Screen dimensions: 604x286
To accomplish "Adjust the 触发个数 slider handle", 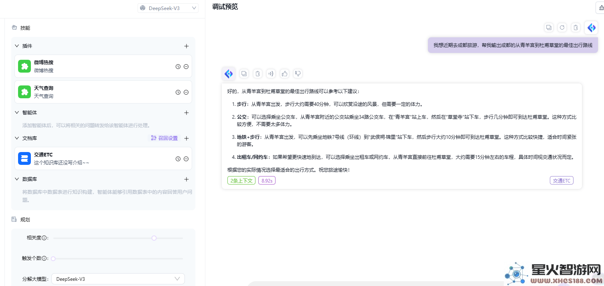I will click(53, 259).
